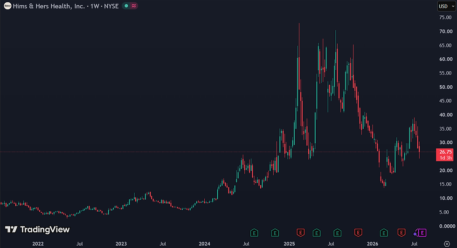Click the 55.00 price axis label
The height and width of the screenshot is (248, 457).
[x=445, y=73]
